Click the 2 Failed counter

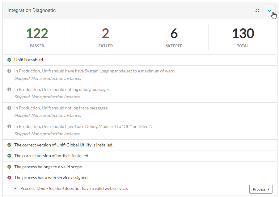pyautogui.click(x=105, y=34)
